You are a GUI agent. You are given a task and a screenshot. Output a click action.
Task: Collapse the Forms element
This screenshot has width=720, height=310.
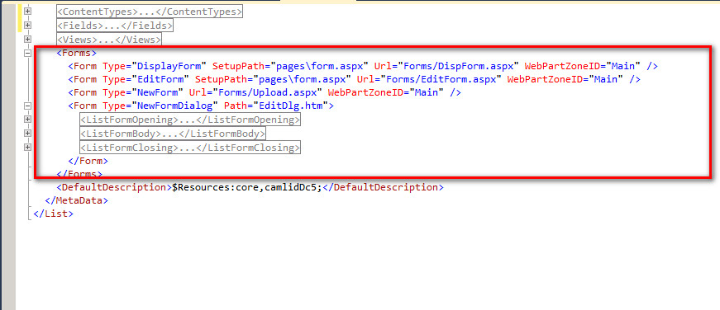coord(27,53)
